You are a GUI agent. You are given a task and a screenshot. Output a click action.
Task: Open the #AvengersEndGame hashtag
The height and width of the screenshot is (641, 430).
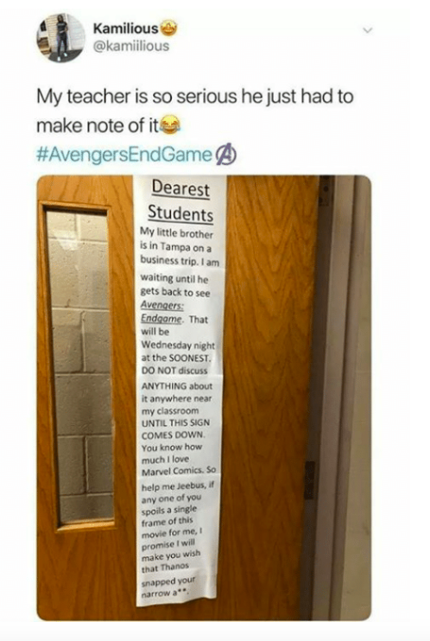(125, 155)
